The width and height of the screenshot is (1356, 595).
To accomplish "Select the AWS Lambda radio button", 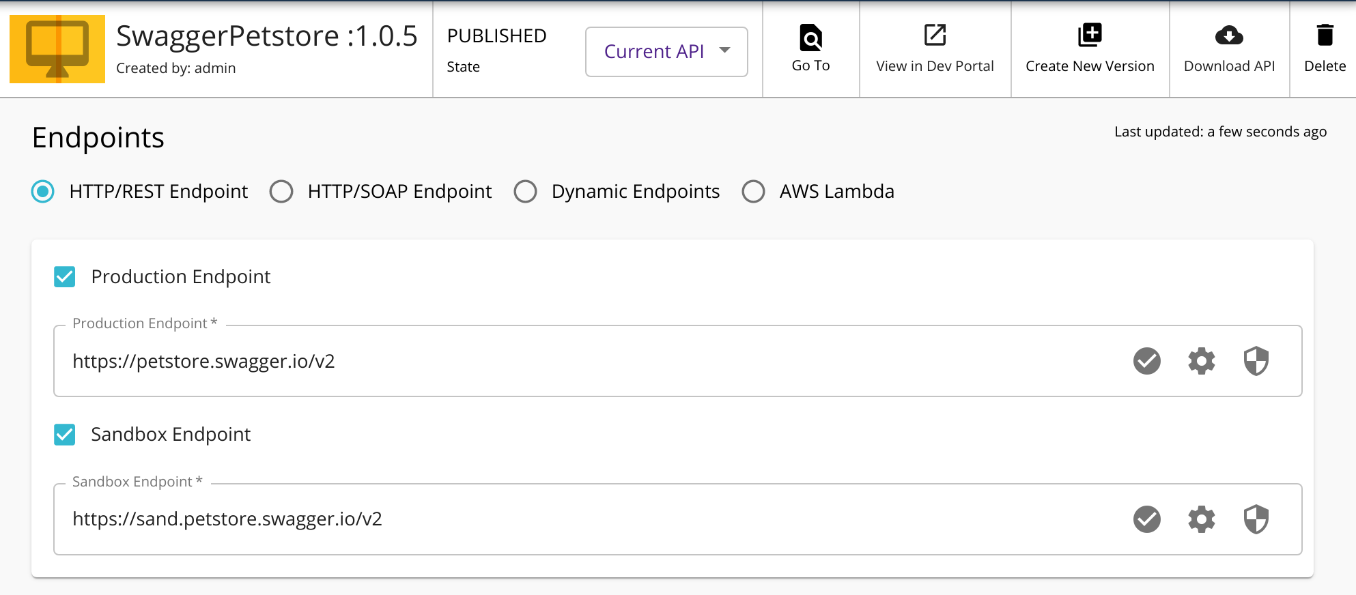I will [x=754, y=192].
